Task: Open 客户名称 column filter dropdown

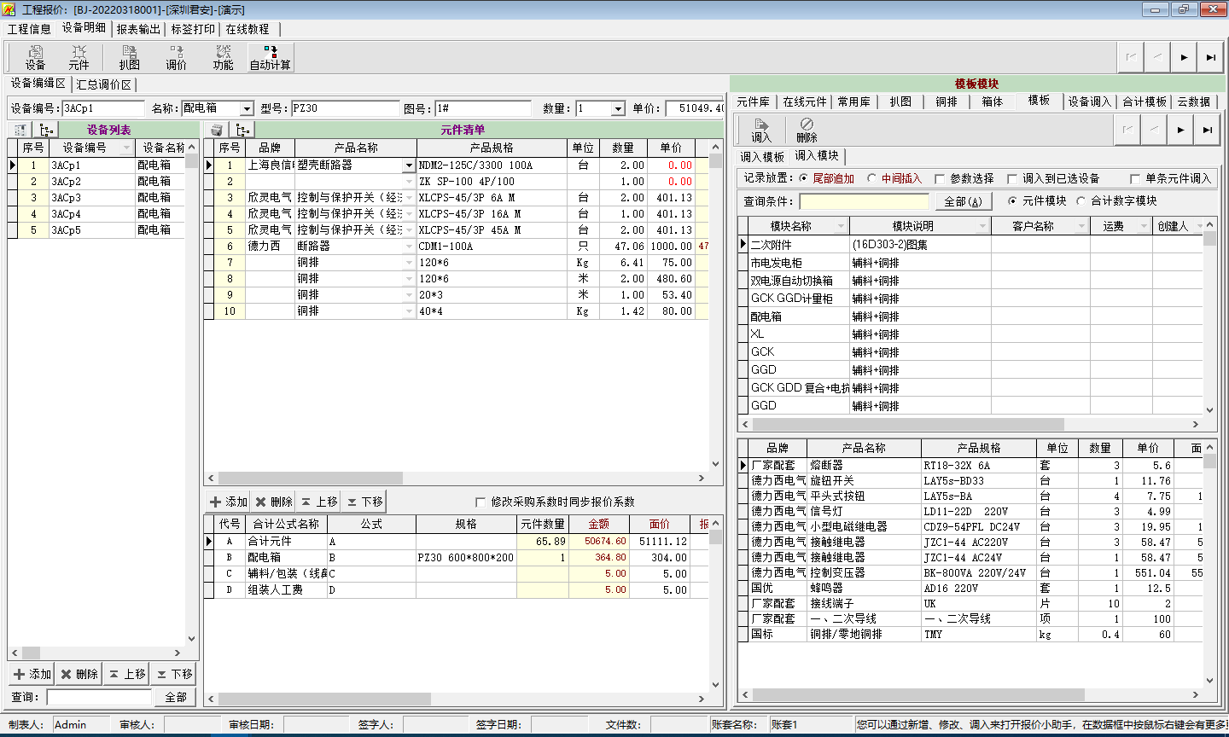Action: pos(1082,226)
